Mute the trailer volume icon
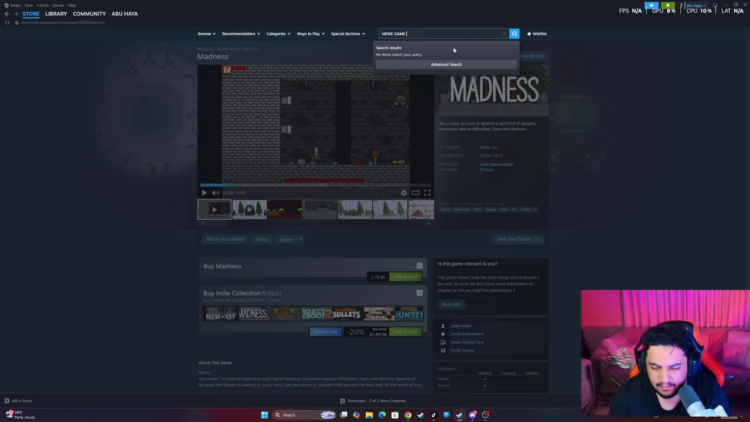The image size is (750, 422). [x=215, y=193]
